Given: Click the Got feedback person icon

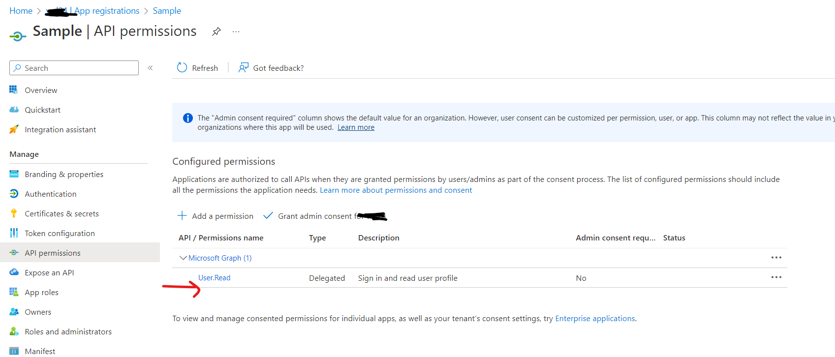Looking at the screenshot, I should point(244,67).
